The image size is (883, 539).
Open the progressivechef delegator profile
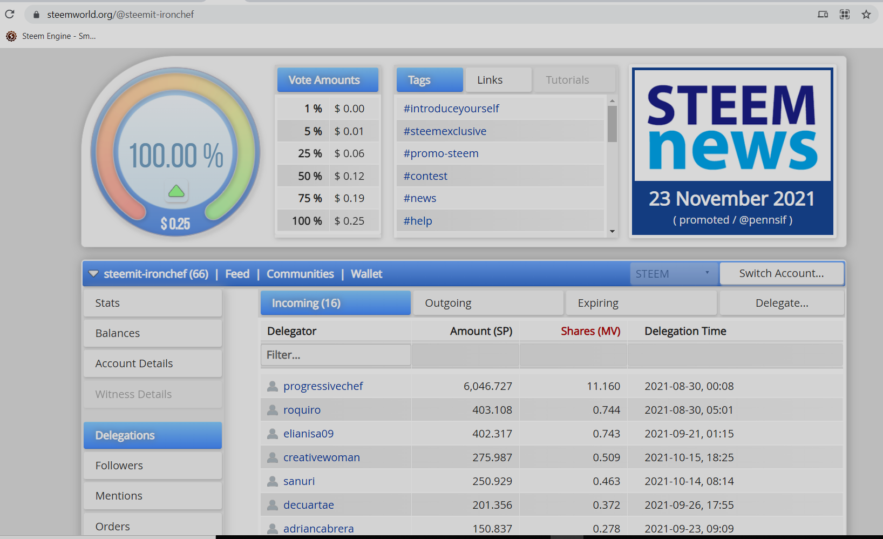point(323,386)
